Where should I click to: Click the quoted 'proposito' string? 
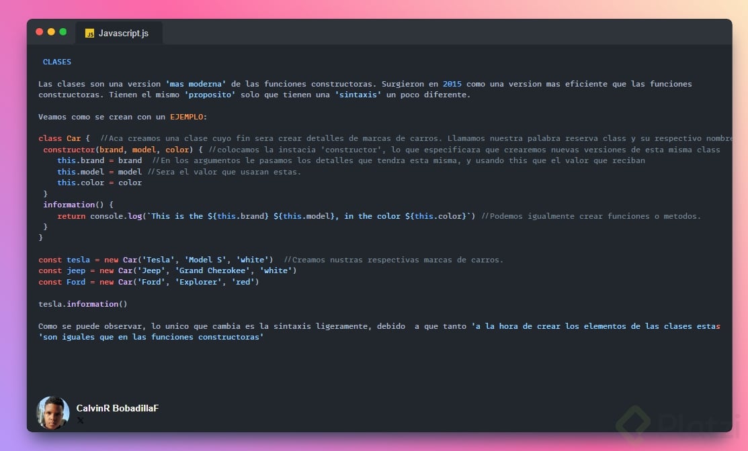click(210, 95)
